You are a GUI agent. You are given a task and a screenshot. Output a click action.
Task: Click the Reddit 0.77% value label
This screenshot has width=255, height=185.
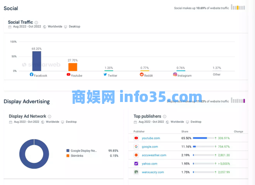tap(145, 68)
